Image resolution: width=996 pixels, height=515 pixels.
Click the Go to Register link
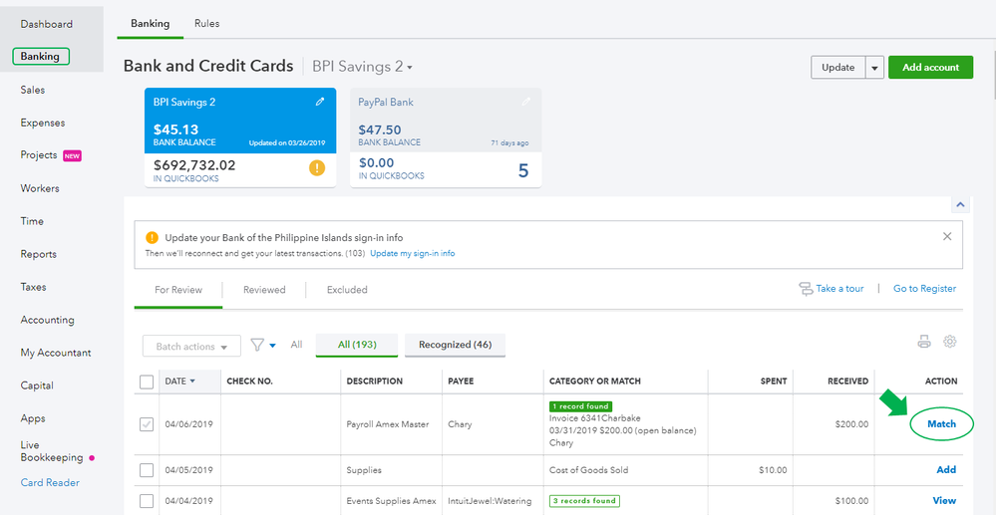tap(924, 288)
